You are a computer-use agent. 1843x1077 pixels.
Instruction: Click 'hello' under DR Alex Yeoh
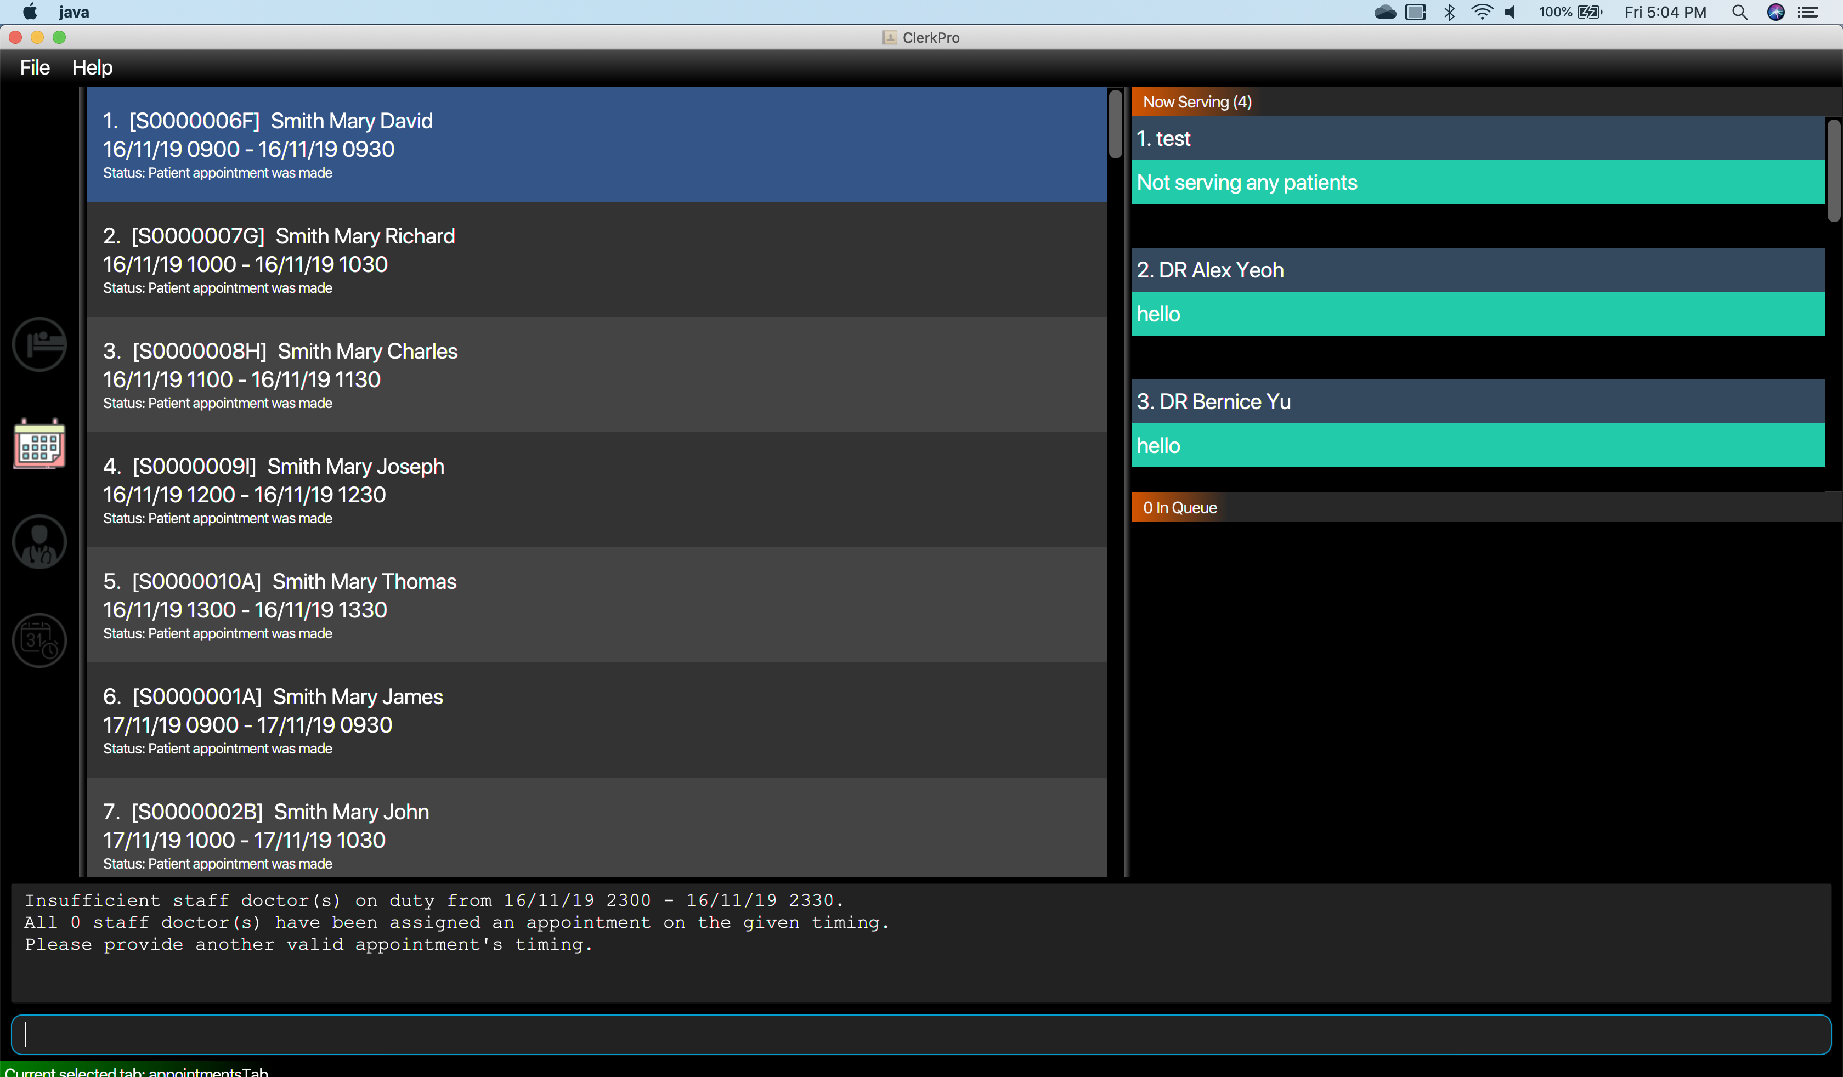pyautogui.click(x=1478, y=314)
